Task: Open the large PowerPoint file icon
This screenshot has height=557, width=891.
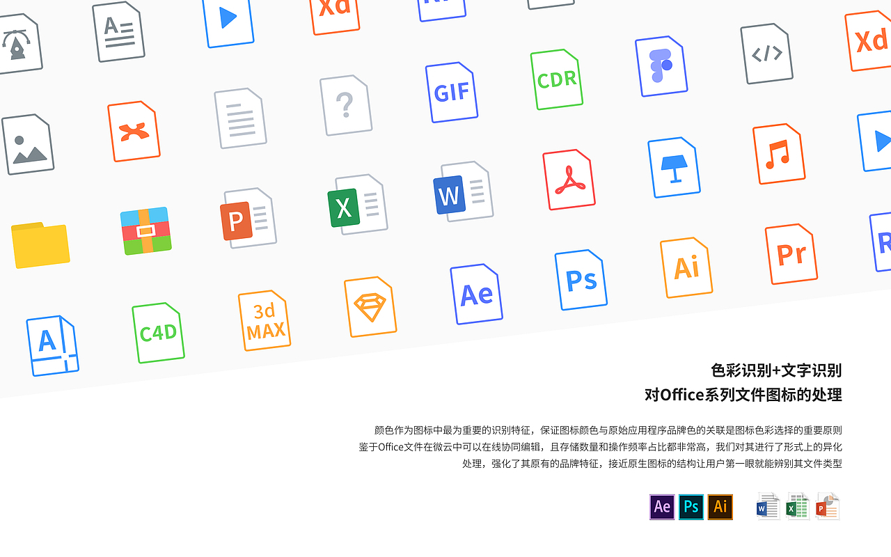Action: click(x=249, y=218)
